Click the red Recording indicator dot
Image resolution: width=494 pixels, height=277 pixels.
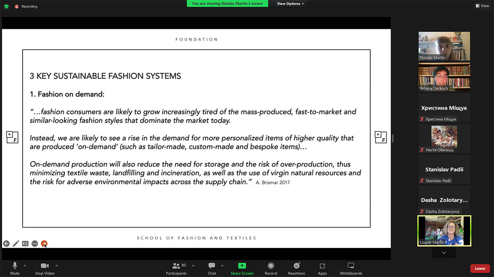(17, 7)
